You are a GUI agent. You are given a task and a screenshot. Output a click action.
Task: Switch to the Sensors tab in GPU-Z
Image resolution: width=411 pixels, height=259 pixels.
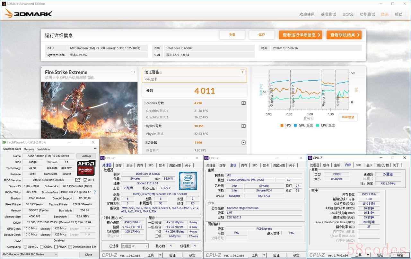[29, 149]
